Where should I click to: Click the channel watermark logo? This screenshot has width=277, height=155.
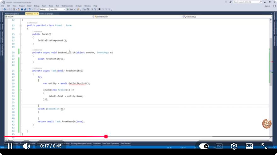pos(267,124)
